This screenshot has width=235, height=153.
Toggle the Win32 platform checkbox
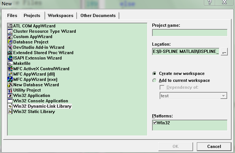click(155, 123)
